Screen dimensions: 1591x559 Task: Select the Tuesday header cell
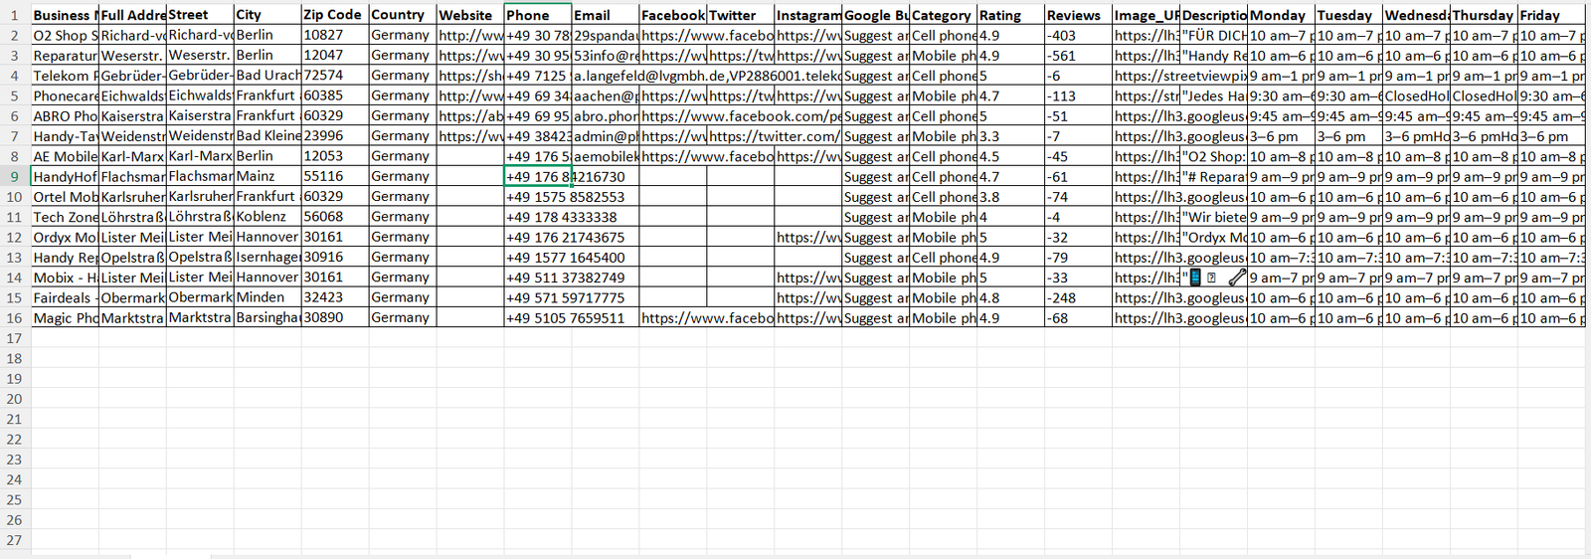click(1348, 15)
